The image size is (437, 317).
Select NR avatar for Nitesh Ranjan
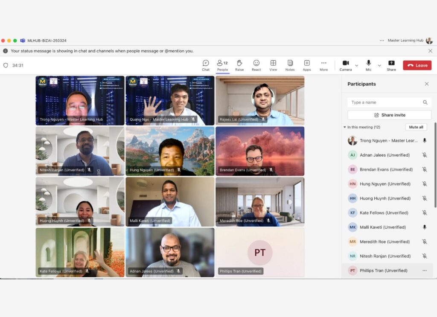click(353, 256)
